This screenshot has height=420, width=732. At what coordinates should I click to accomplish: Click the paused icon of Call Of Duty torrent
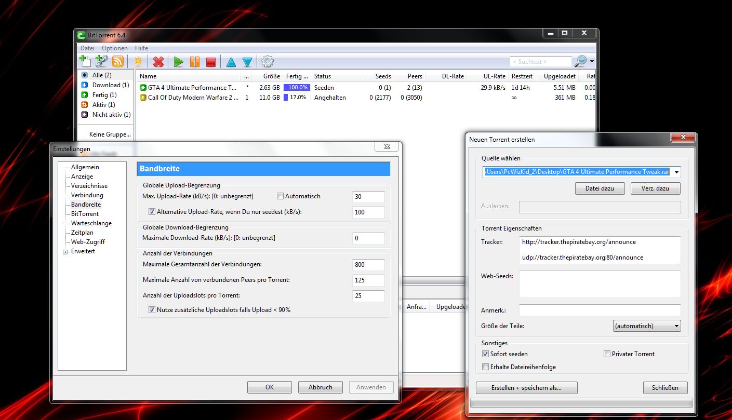point(143,98)
